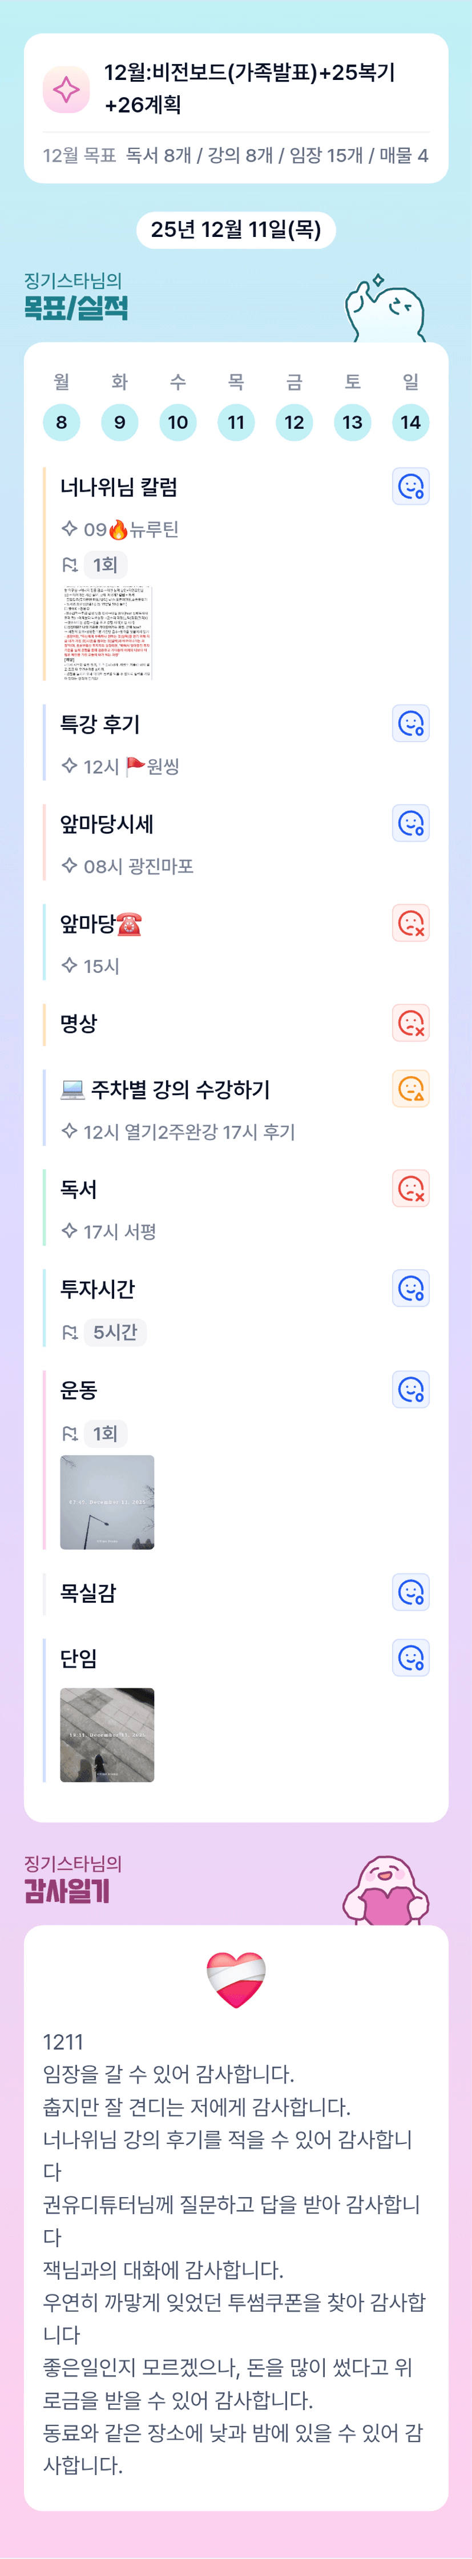
Task: Open the 너나위님 칼럼 text screenshot thumbnail
Action: 107,632
